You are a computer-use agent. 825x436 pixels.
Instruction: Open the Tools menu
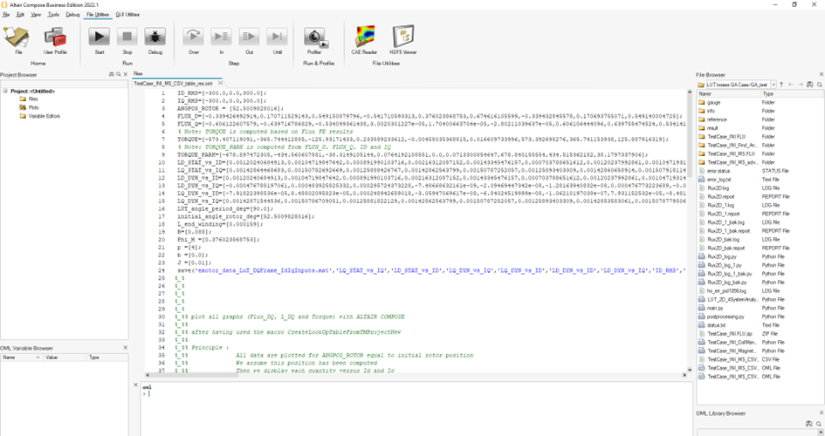click(53, 15)
